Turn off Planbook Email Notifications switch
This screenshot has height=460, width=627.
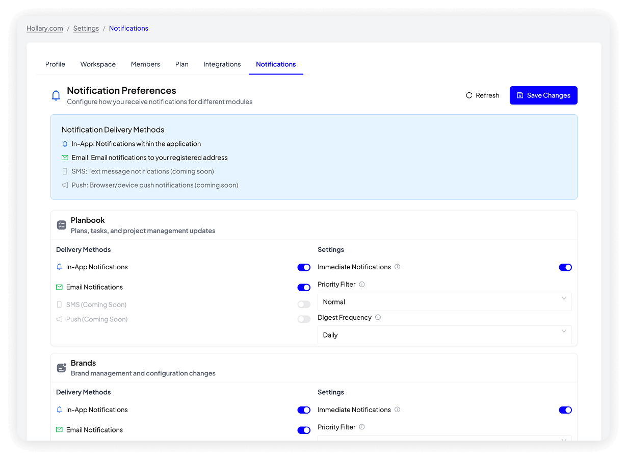(x=304, y=288)
